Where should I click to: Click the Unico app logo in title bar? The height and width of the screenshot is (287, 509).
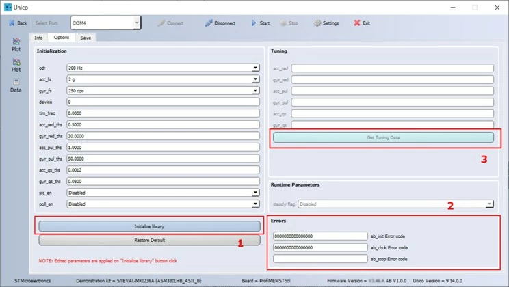(8, 7)
